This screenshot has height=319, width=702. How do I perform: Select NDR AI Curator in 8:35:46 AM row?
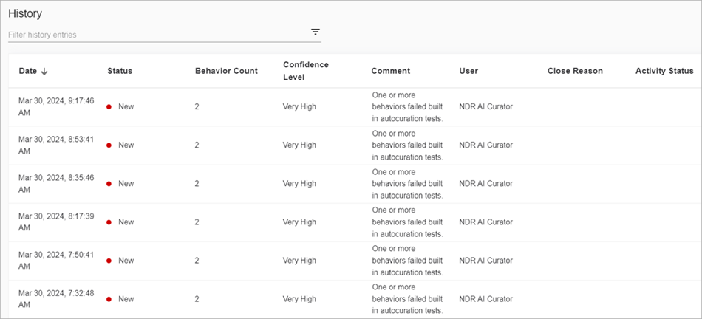485,184
